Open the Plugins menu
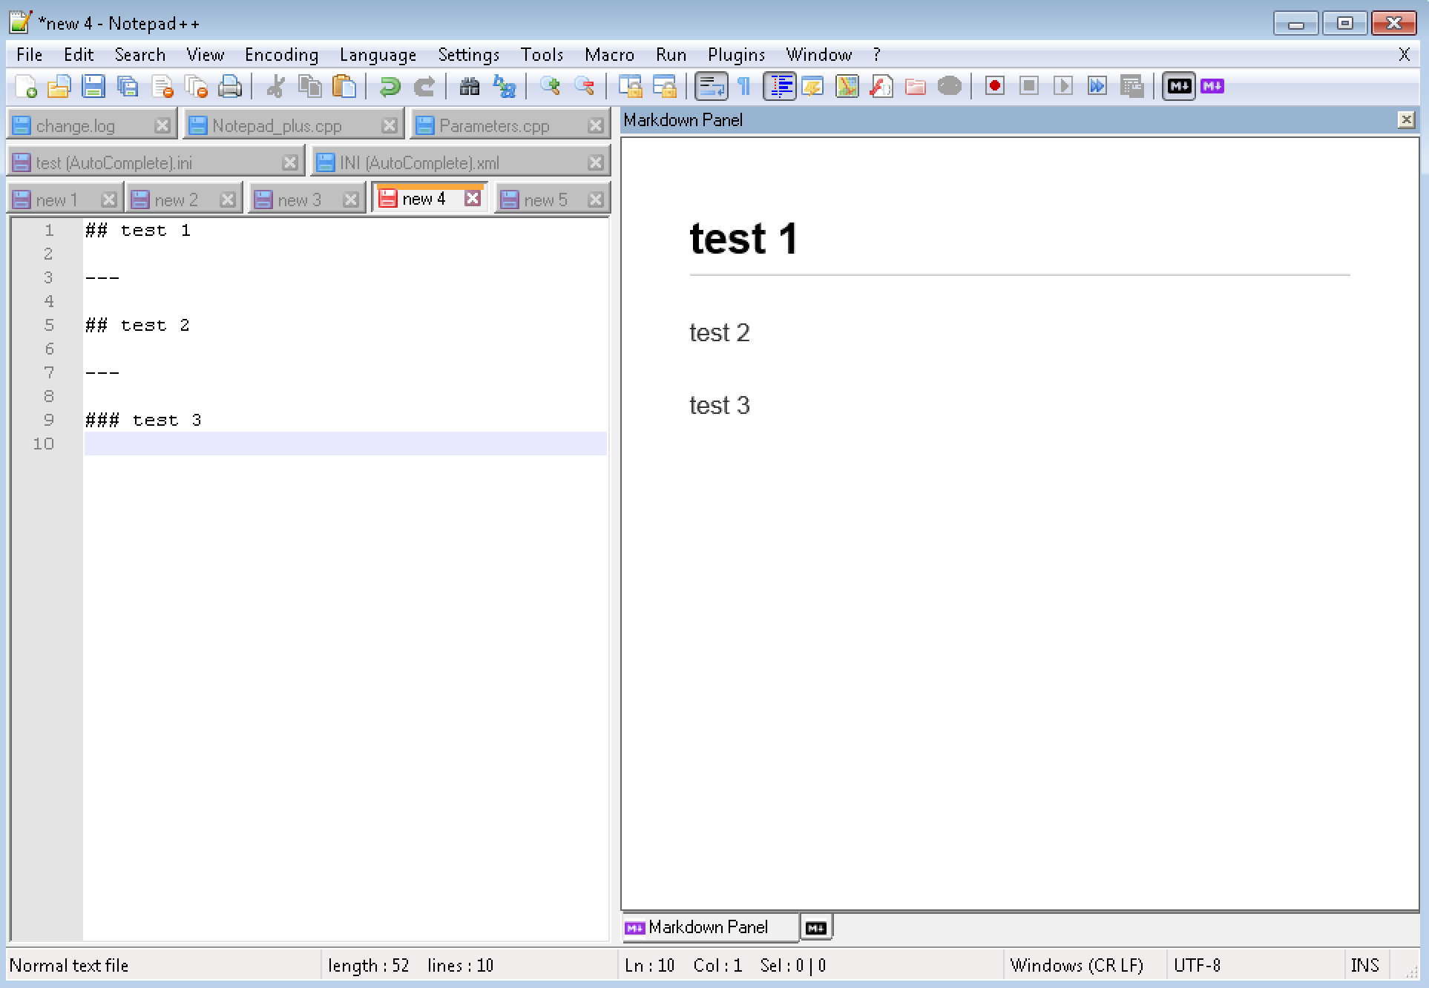 [737, 55]
